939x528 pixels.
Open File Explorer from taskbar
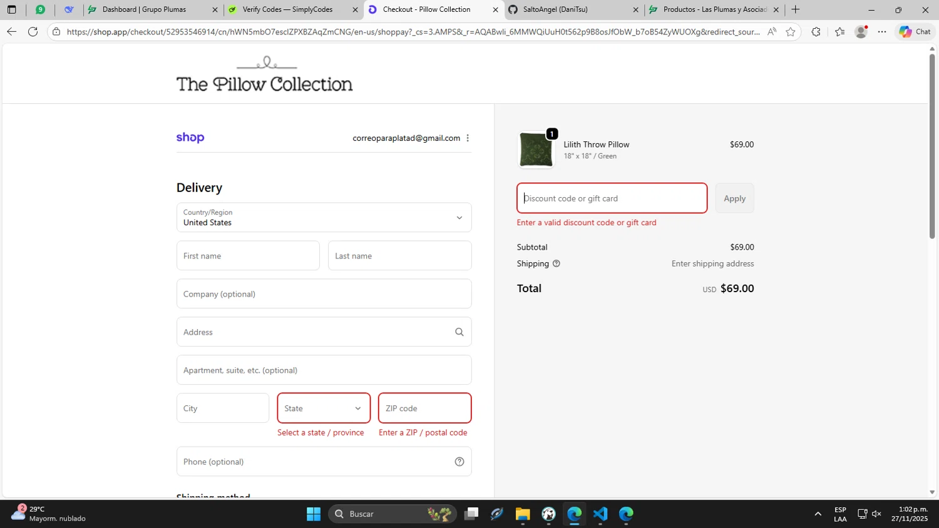523,514
